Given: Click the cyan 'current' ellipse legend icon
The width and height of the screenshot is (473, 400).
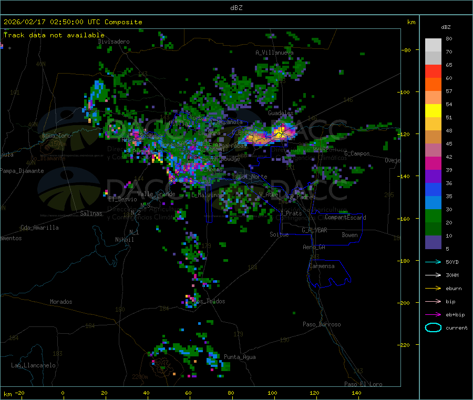Looking at the screenshot, I should pos(433,327).
